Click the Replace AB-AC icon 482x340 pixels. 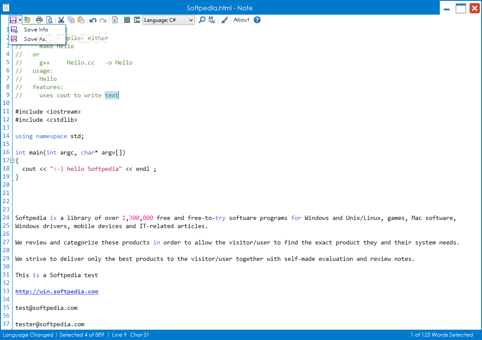[x=212, y=20]
